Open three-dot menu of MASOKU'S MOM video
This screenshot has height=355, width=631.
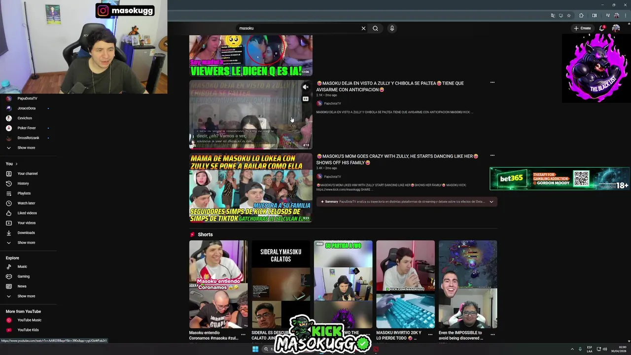[x=492, y=155]
